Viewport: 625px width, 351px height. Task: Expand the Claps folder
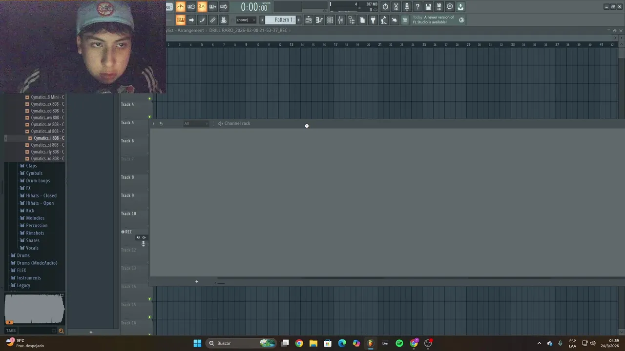pos(31,166)
